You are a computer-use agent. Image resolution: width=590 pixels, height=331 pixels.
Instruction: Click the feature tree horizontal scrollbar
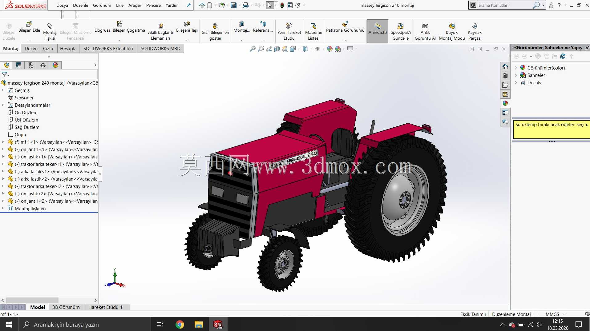pyautogui.click(x=32, y=300)
